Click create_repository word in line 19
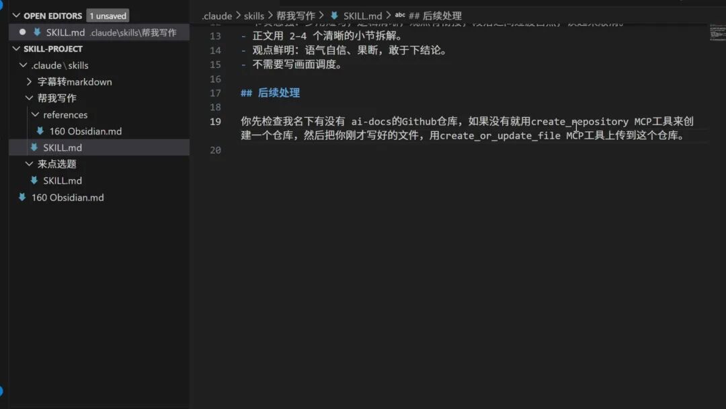The width and height of the screenshot is (726, 409). tap(579, 121)
